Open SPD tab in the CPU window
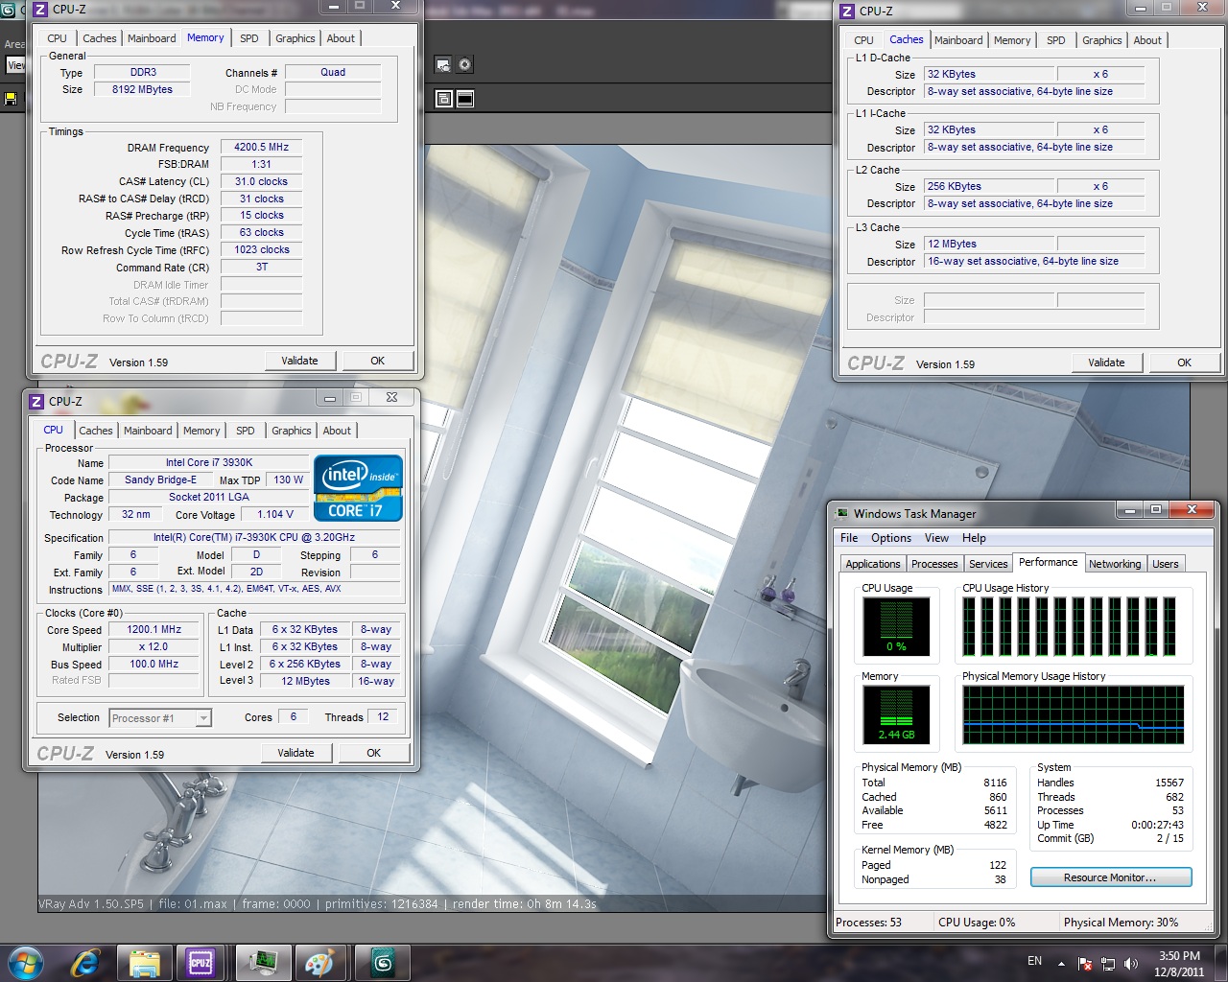The height and width of the screenshot is (982, 1228). click(245, 431)
